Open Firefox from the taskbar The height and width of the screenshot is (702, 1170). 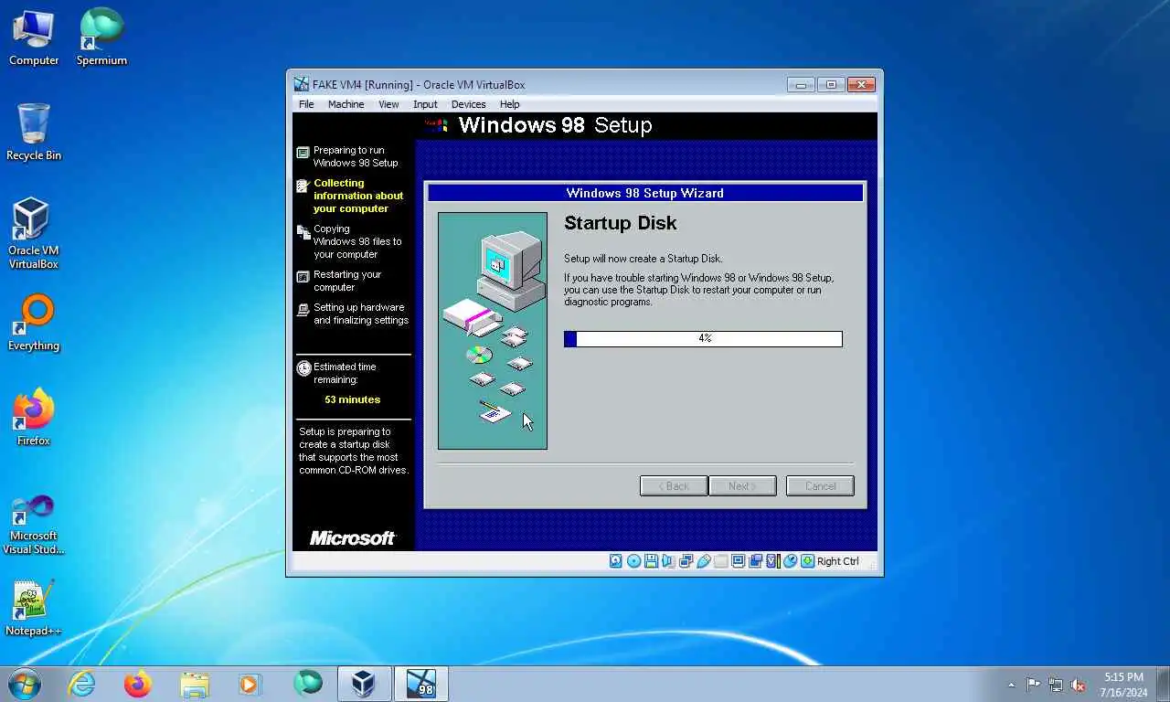[x=138, y=684]
